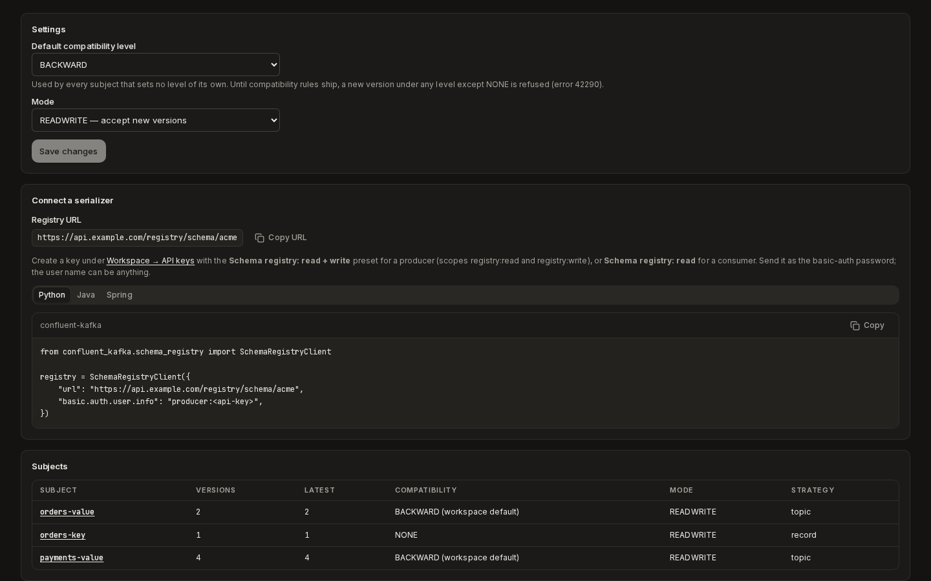
Task: Click the Subjects section heading
Action: (x=50, y=467)
